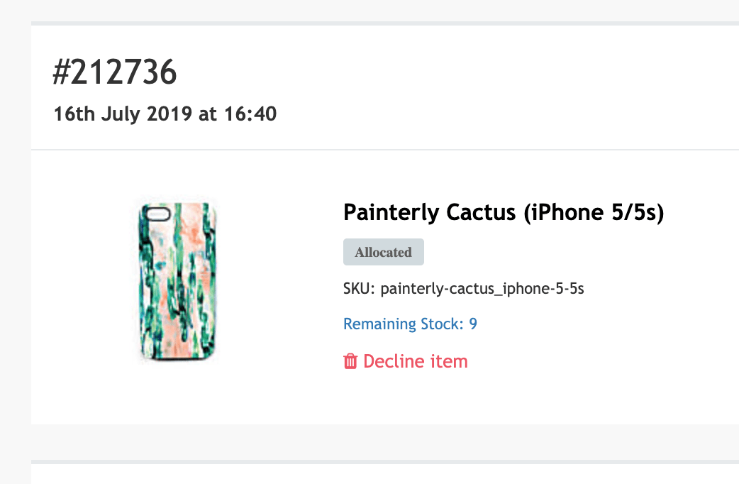Open the Remaining Stock link
Viewport: 739px width, 484px height.
point(409,324)
